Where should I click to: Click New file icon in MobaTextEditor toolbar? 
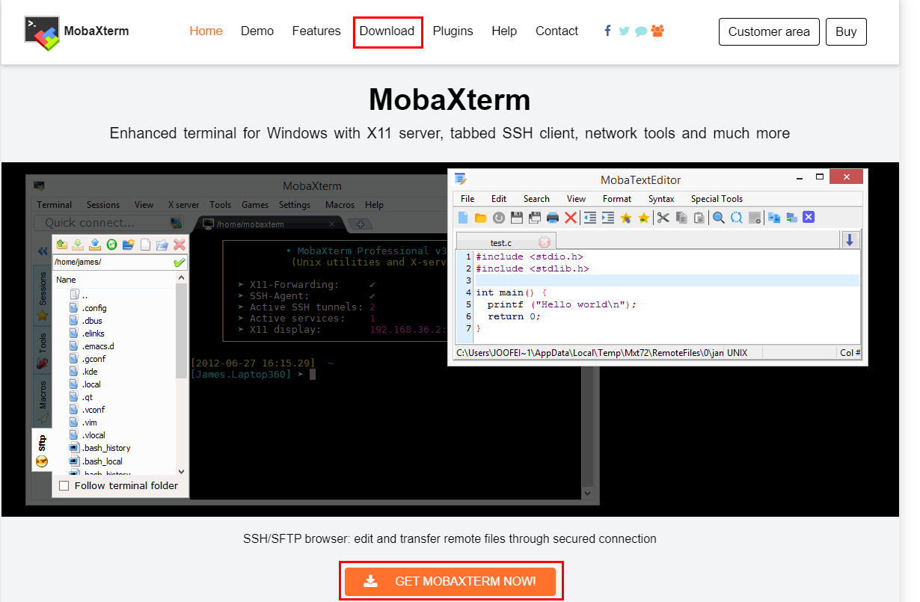tap(463, 218)
